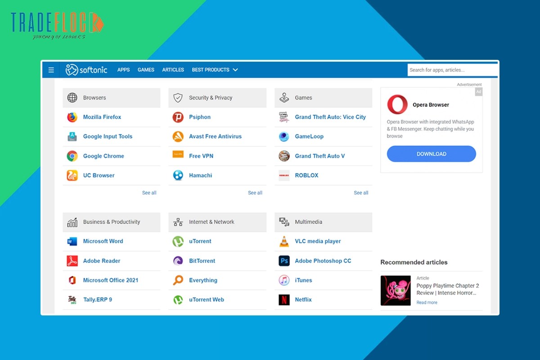Open the Mozilla Firefox link
The width and height of the screenshot is (540, 360).
pos(102,117)
